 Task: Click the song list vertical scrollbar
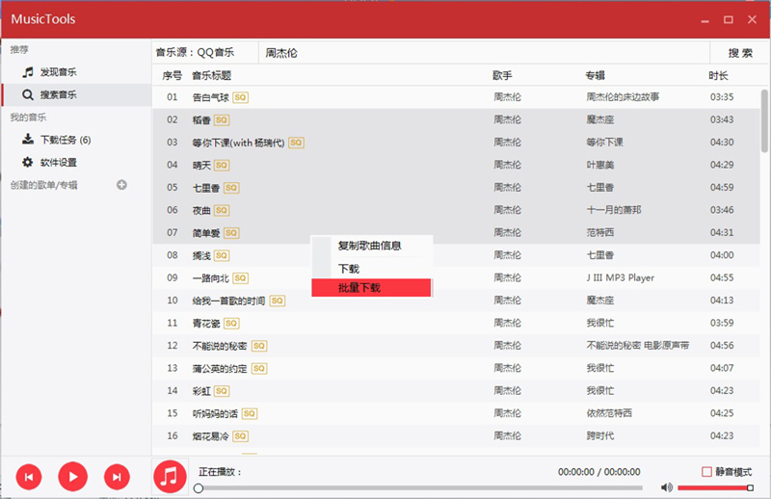point(764,120)
